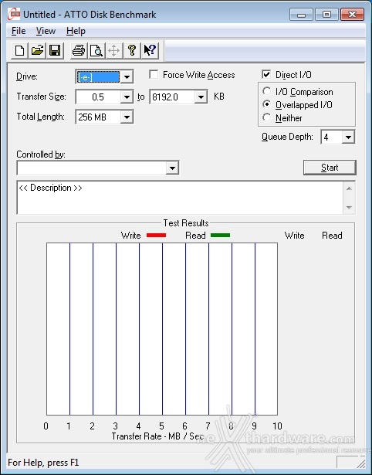Expand the Drive dropdown list
Screen dimensions: 372x475
tap(127, 77)
